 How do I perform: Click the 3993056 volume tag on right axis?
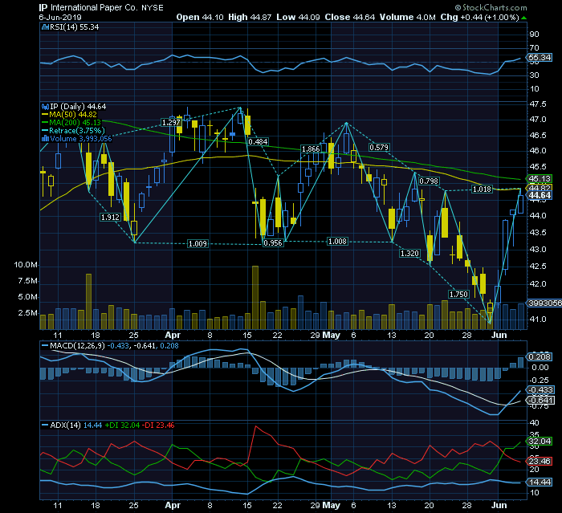coord(545,303)
